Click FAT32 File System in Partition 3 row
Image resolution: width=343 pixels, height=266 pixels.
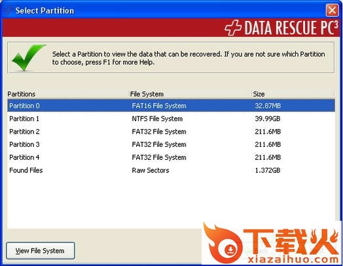(x=159, y=145)
